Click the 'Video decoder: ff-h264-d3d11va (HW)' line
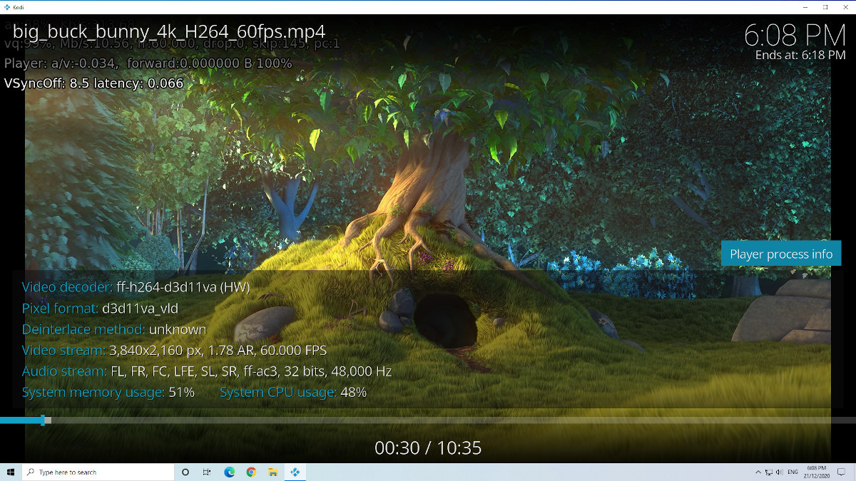 (136, 287)
